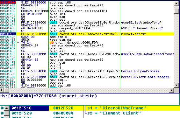Select stack comment s2 = "Element Client"

(114, 113)
